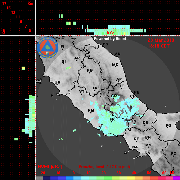The width and height of the screenshot is (180, 180).
Task: Click the "13" altitude label
Action: click(x=13, y=13)
